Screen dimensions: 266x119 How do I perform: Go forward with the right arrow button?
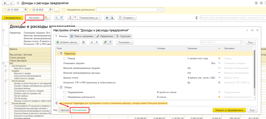pyautogui.click(x=11, y=3)
